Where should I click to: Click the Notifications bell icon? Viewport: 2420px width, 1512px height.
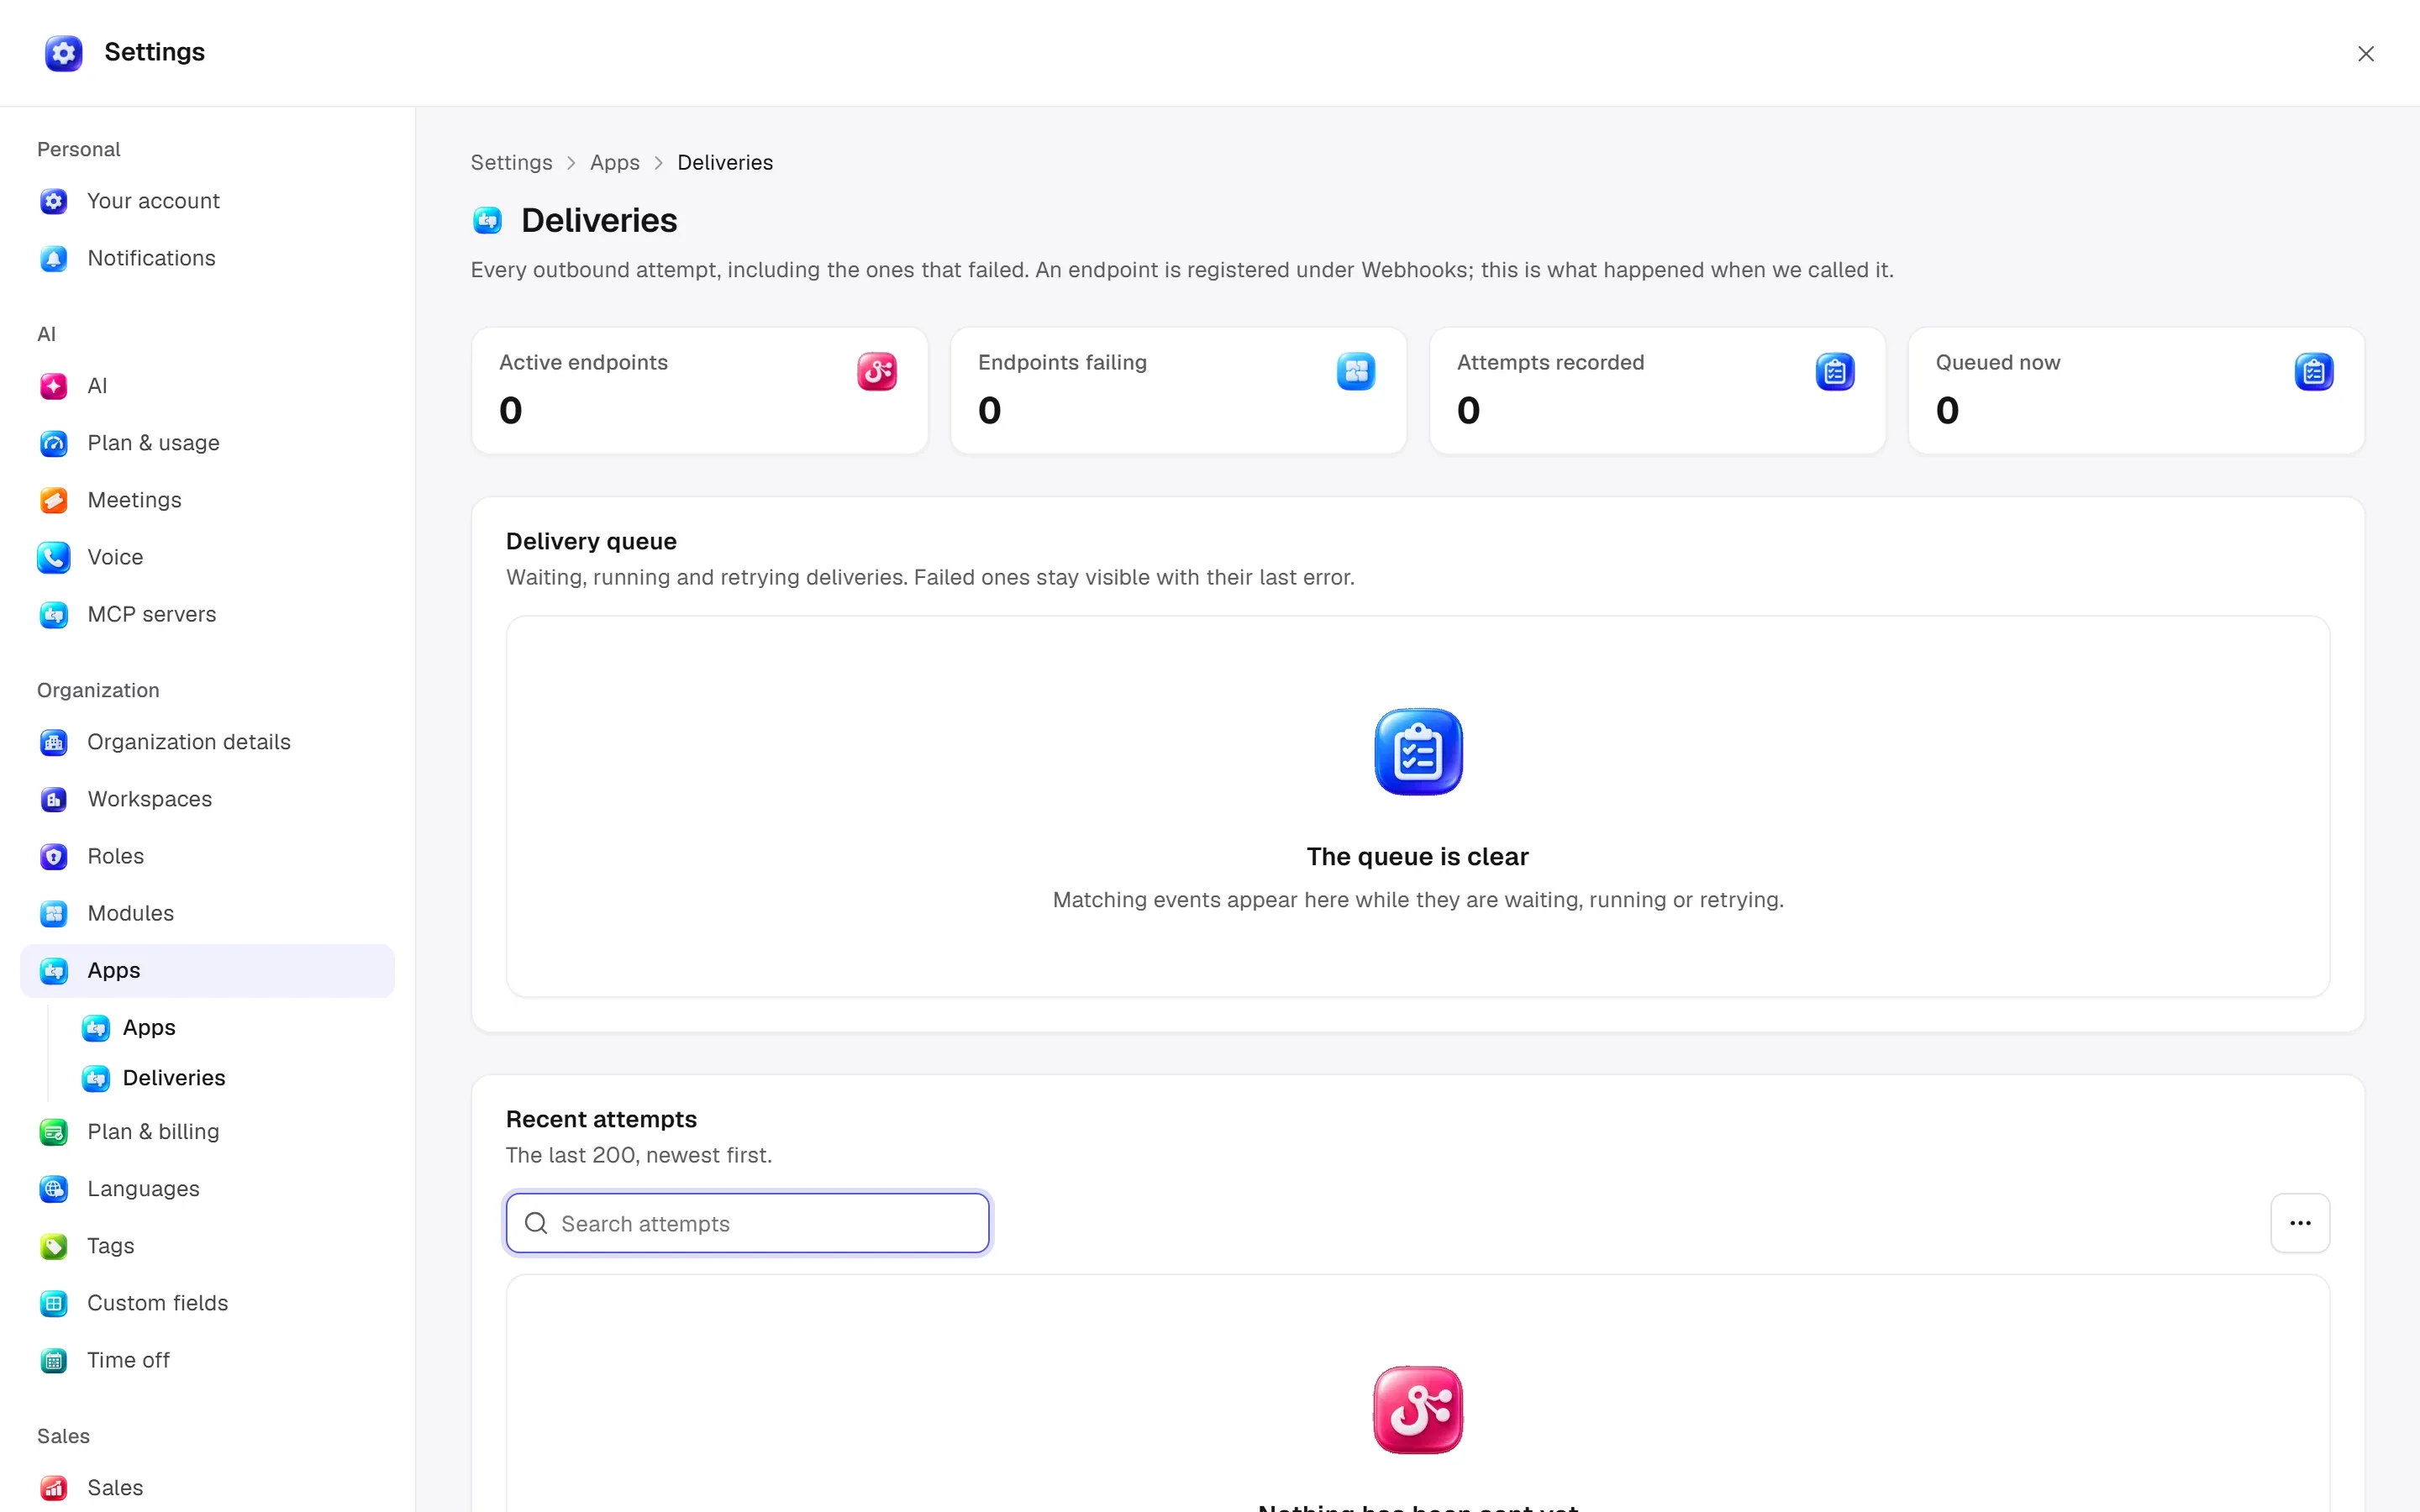(54, 259)
